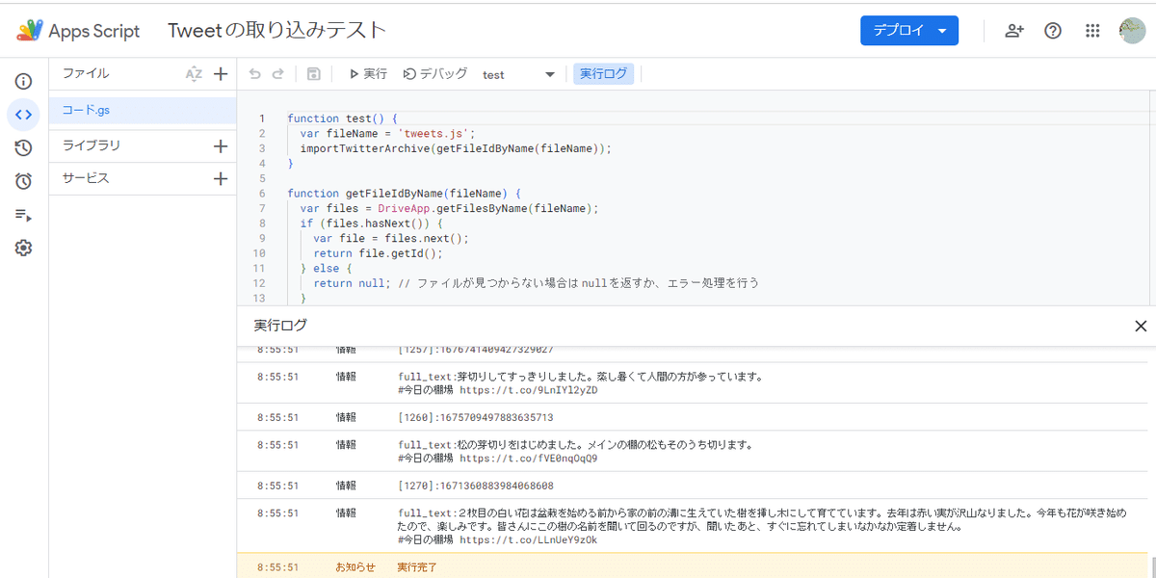Open the Google apps grid
Image resolution: width=1156 pixels, height=578 pixels.
tap(1092, 31)
